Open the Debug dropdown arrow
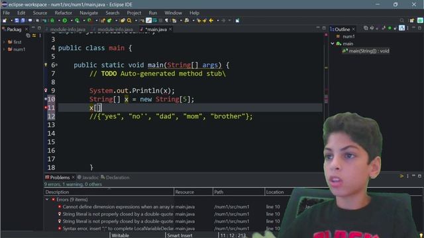The height and width of the screenshot is (238, 424). point(59,20)
